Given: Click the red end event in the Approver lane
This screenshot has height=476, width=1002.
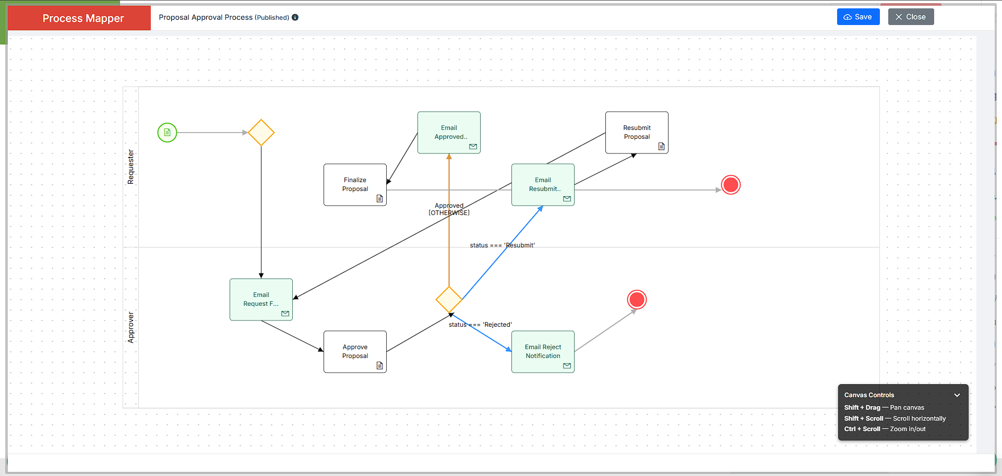Looking at the screenshot, I should click(637, 300).
